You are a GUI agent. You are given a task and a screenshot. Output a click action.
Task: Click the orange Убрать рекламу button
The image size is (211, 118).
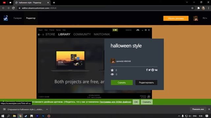(x=176, y=18)
